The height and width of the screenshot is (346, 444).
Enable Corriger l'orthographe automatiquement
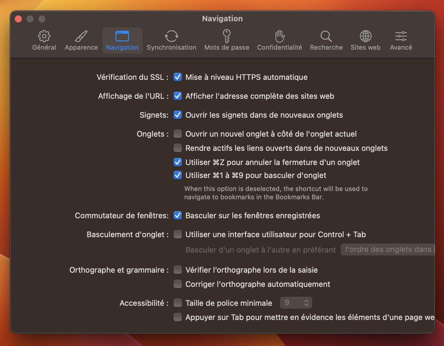[178, 284]
